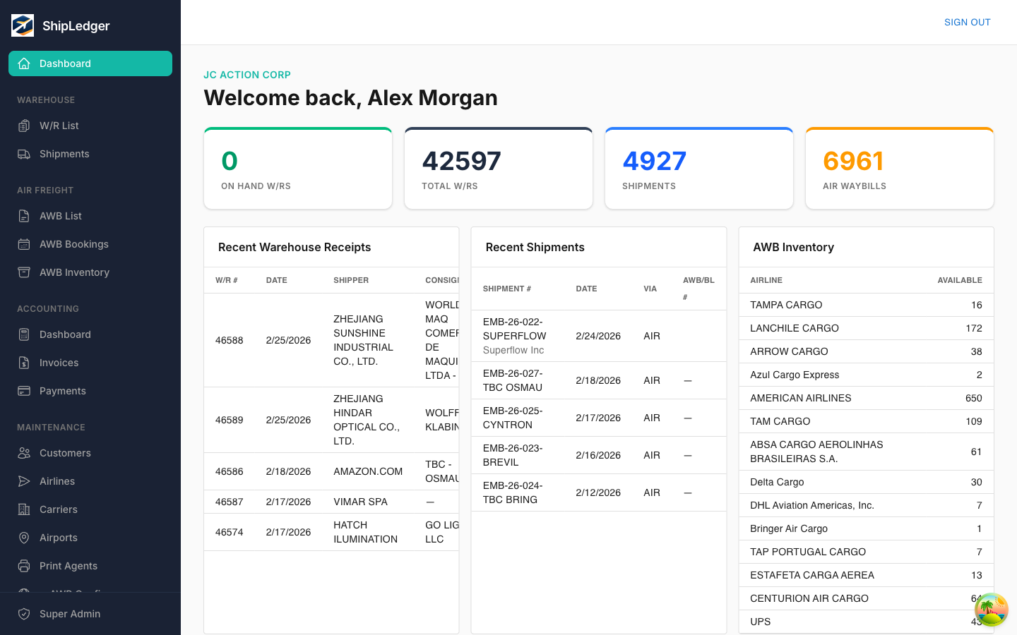
Task: Go to Payments section
Action: point(90,391)
